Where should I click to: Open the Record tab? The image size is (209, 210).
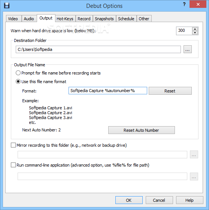pyautogui.click(x=84, y=19)
